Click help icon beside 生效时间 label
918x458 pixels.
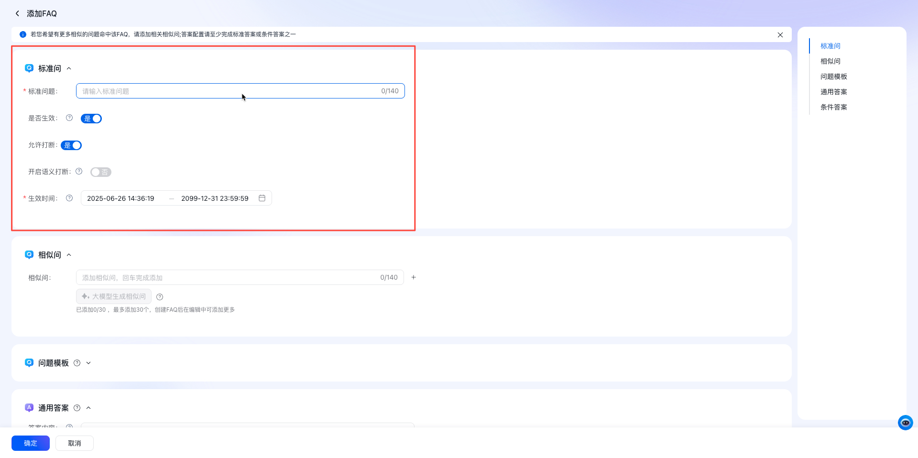(x=69, y=198)
